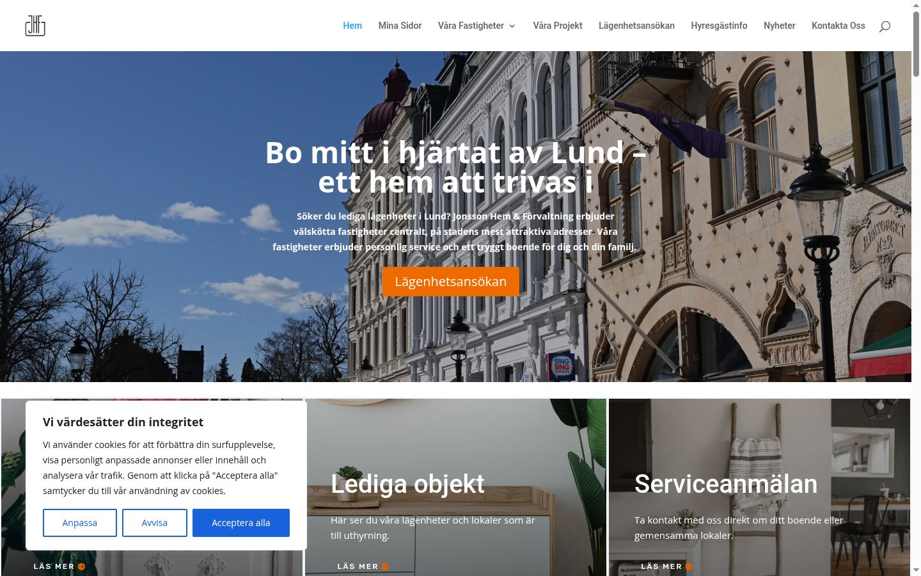The height and width of the screenshot is (576, 921).
Task: Click the Acceptera alla cookies button
Action: (x=241, y=523)
